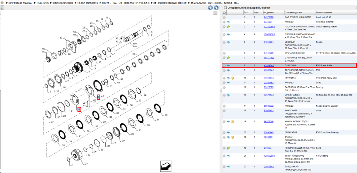Toggle the round selector for row 9 ТОРМОЗНОЙ ДИСК
This screenshot has height=173, width=357.
point(224,70)
